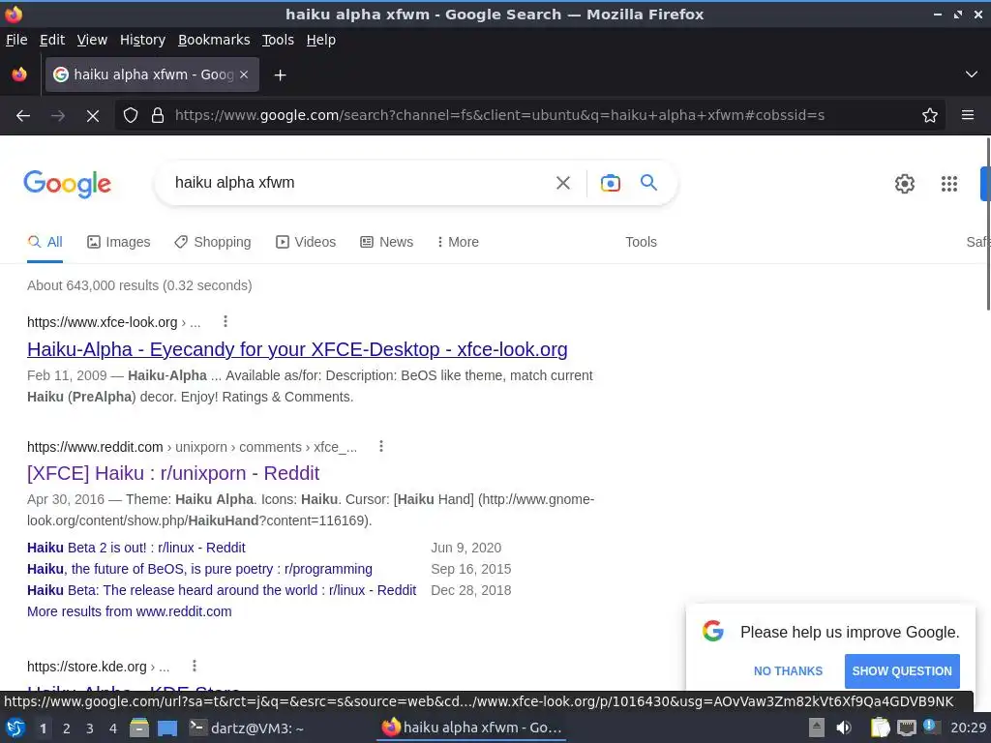991x743 pixels.
Task: Open the Google apps grid
Action: (x=949, y=184)
